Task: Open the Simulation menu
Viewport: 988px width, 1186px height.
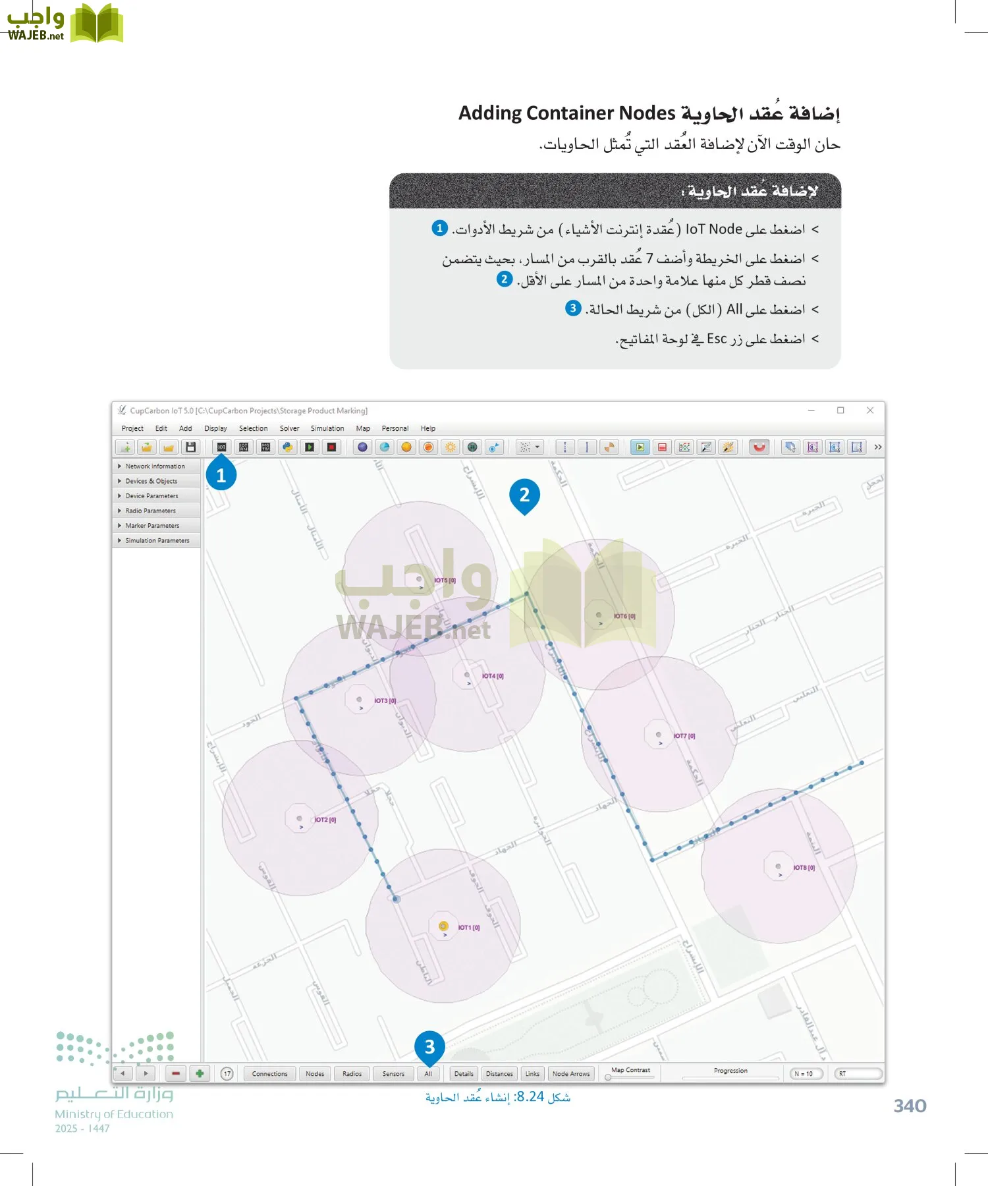Action: (327, 428)
